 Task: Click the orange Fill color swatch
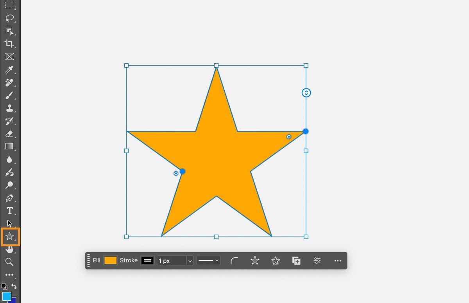coord(110,260)
